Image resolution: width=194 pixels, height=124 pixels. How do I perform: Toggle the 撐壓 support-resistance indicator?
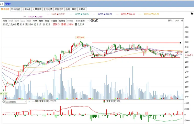47,20
